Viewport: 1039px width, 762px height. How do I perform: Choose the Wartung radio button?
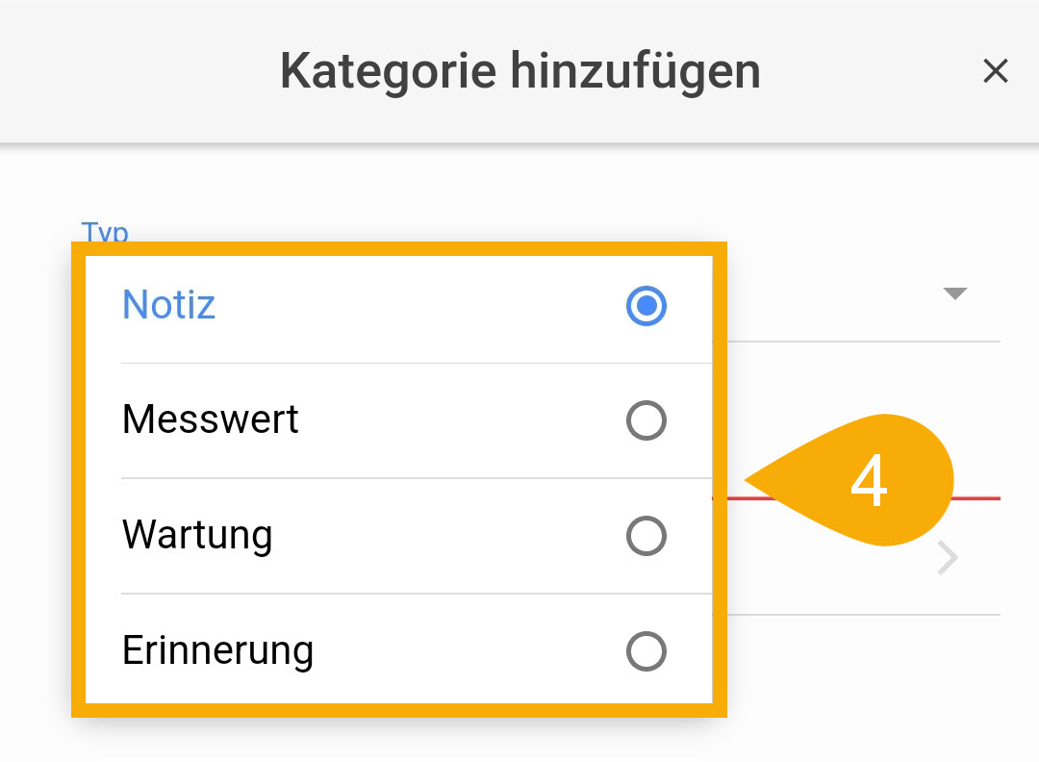click(646, 536)
